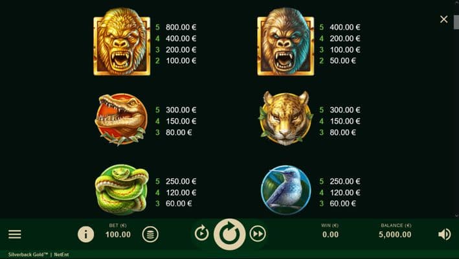
Task: Click the green snake symbol
Action: 122,190
